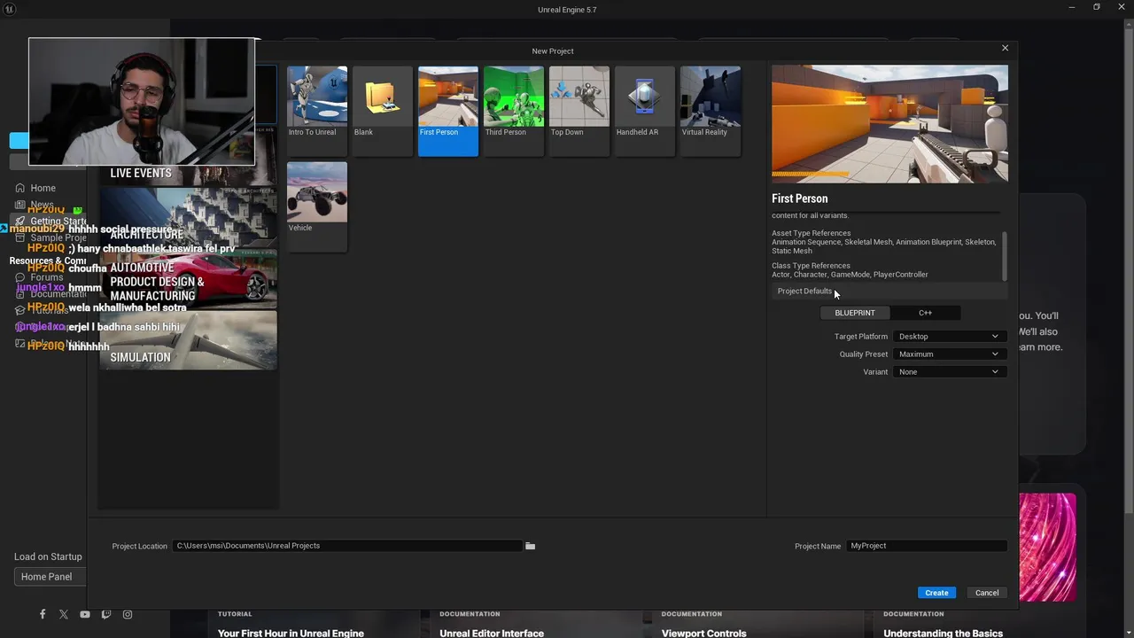Open the Quality Preset dropdown
The width and height of the screenshot is (1134, 638).
coord(948,354)
